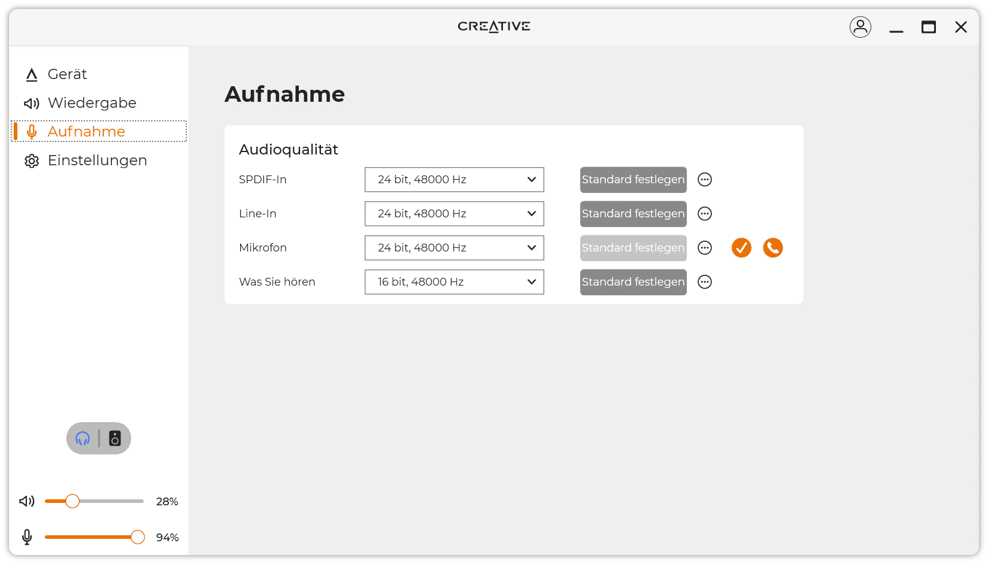Screen dimensions: 988x564
Task: Click the more options icon beside Mikrofon
Action: [x=705, y=248]
